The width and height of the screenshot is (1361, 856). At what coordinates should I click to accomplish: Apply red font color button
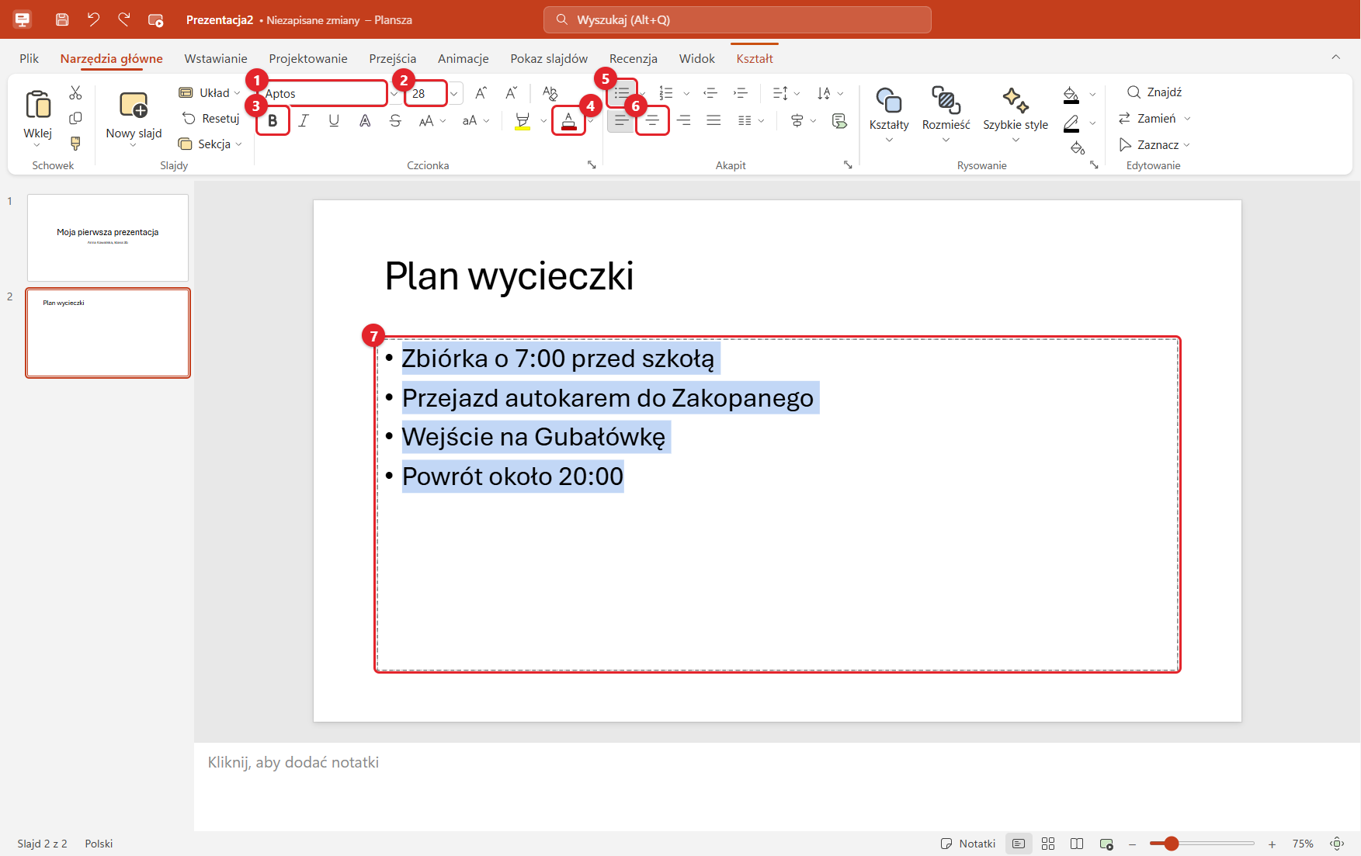click(x=569, y=121)
